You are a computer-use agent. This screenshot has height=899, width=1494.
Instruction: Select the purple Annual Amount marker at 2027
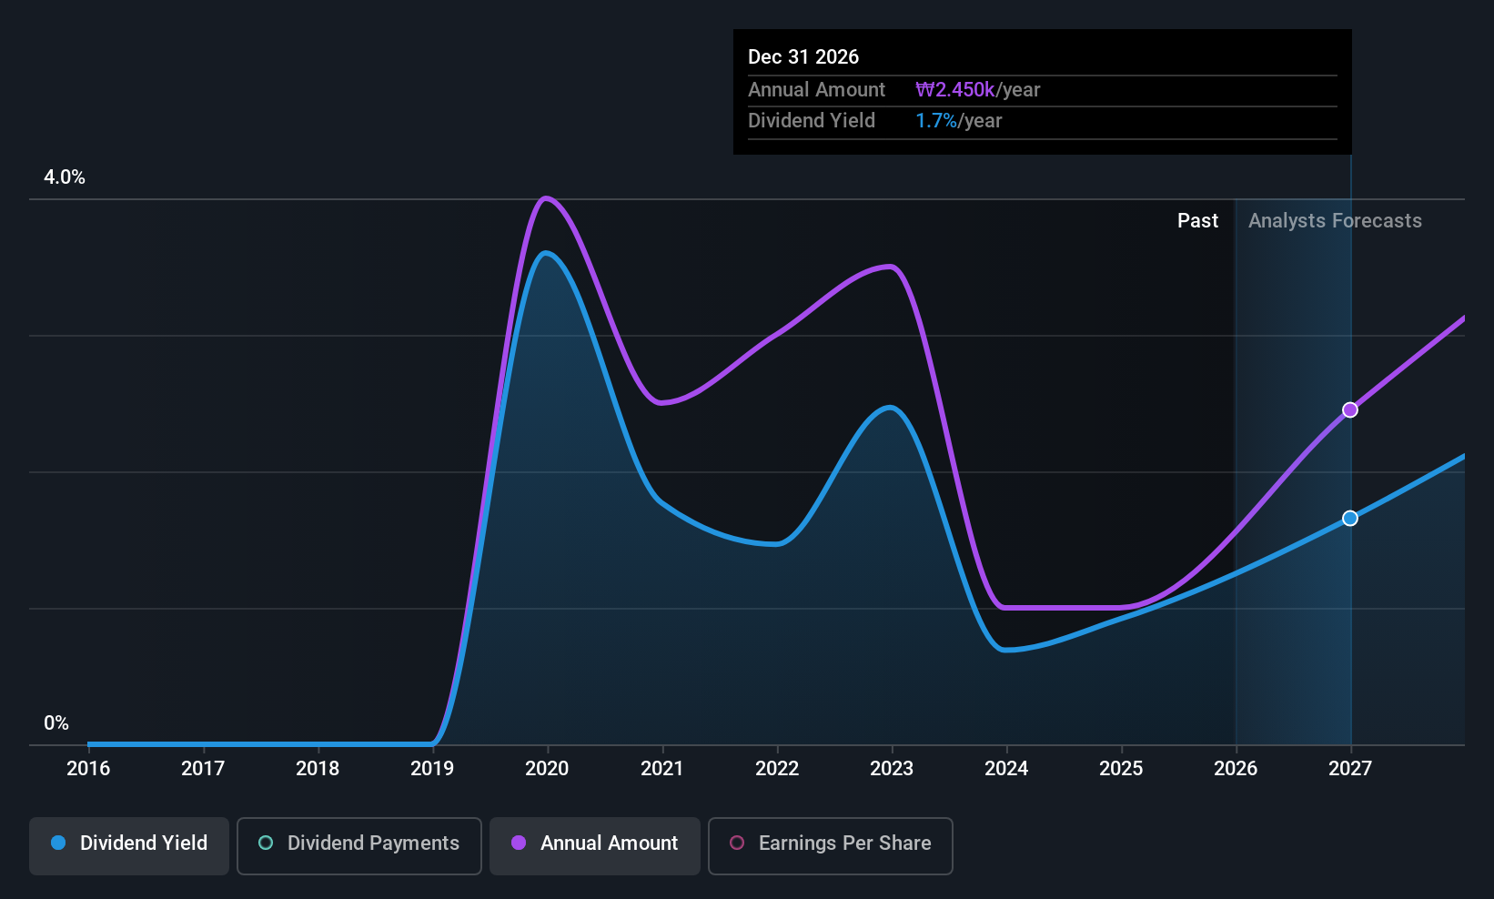pos(1350,410)
